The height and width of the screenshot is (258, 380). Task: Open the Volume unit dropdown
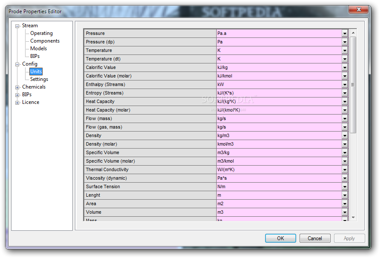345,212
